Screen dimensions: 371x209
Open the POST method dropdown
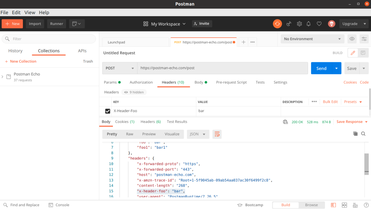(119, 68)
